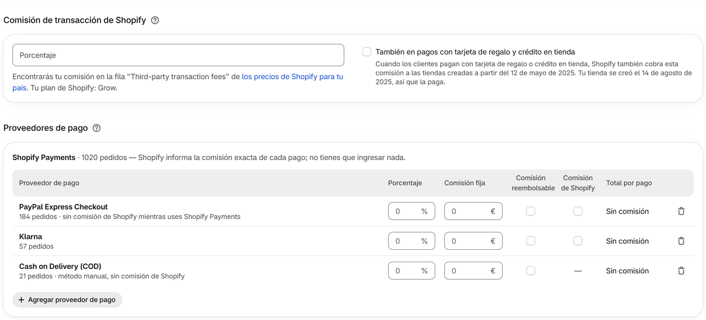Click the Shopify Payments heading text
The image size is (706, 320).
(44, 157)
